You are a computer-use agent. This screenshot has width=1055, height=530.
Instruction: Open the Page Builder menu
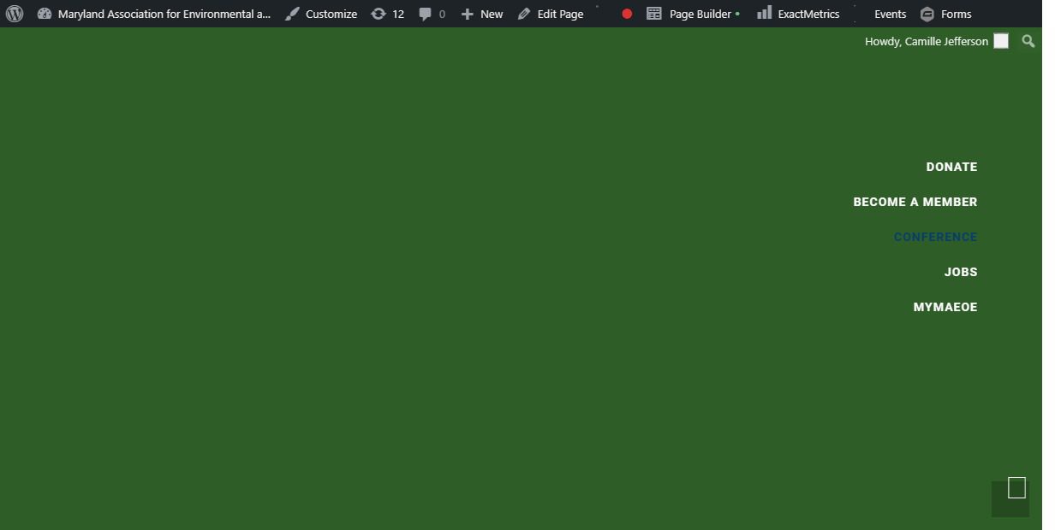[x=692, y=14]
